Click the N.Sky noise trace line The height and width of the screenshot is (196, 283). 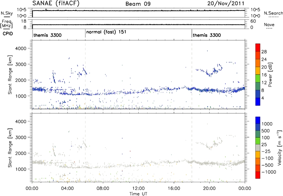(139, 11)
